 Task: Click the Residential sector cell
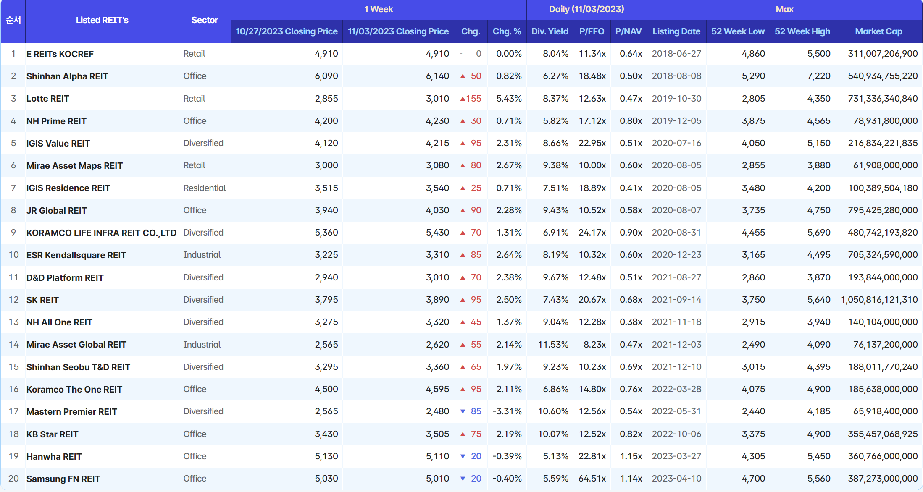pyautogui.click(x=204, y=188)
